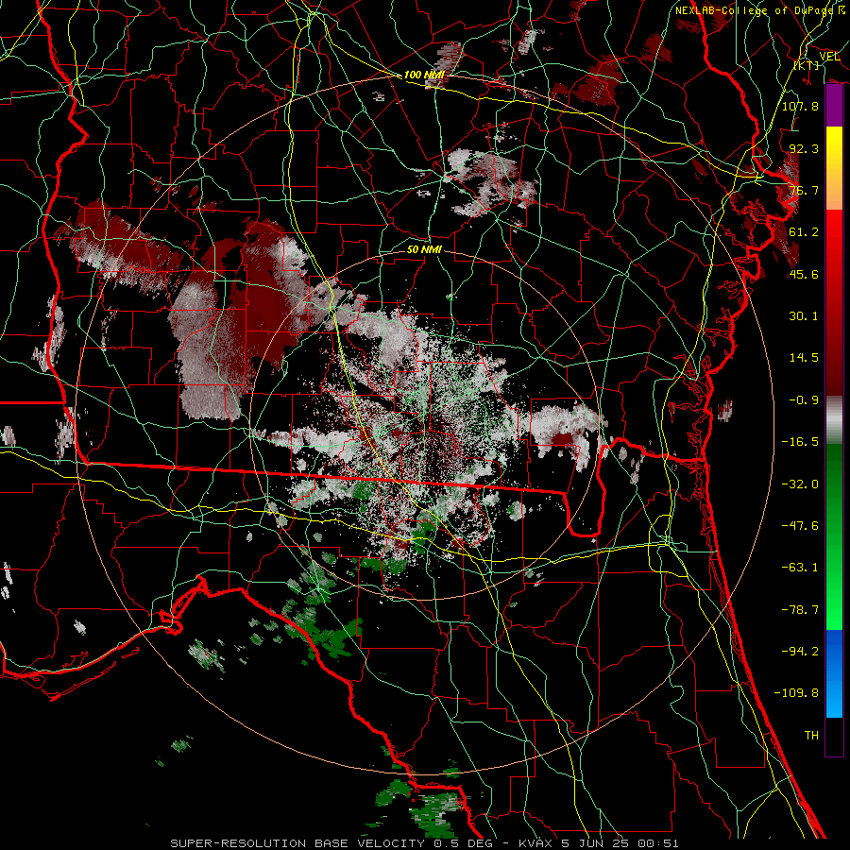Pick the red segment of velocity color bar
Screen dimensions: 850x850
click(834, 303)
